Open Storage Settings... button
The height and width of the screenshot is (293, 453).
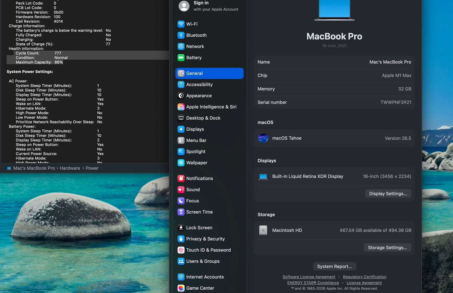(x=387, y=248)
